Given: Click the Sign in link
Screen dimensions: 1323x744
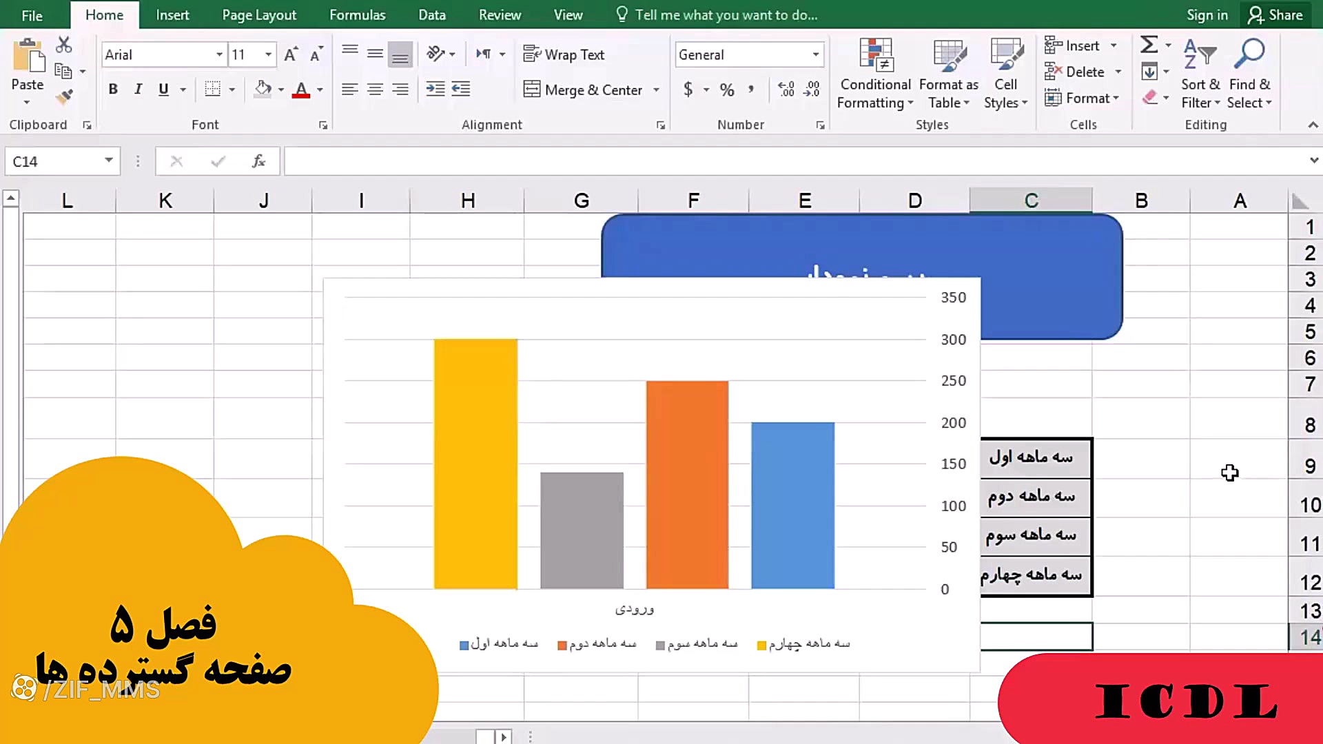Looking at the screenshot, I should click(1207, 15).
